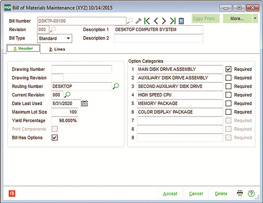Viewport: 263px width, 203px height.
Task: Click the High Speed CPU field
Action: (180, 95)
